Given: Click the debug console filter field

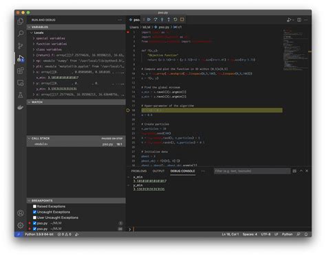Looking at the screenshot, I should (x=252, y=171).
